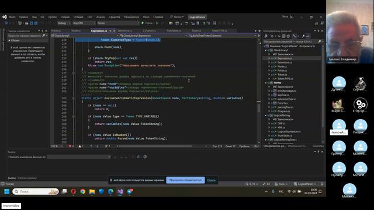Click the Save All toolbar icon
Image resolution: width=374 pixels, height=210 pixels.
point(36,23)
